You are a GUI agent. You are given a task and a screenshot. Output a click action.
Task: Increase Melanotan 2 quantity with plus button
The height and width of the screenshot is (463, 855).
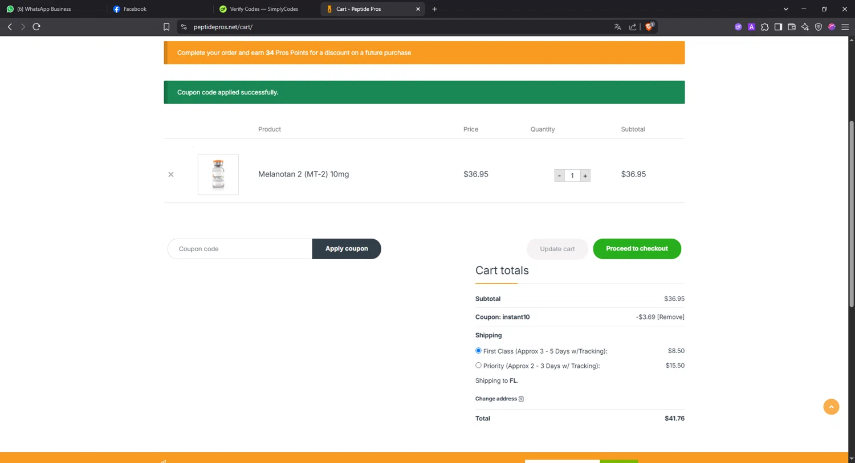[x=585, y=175]
